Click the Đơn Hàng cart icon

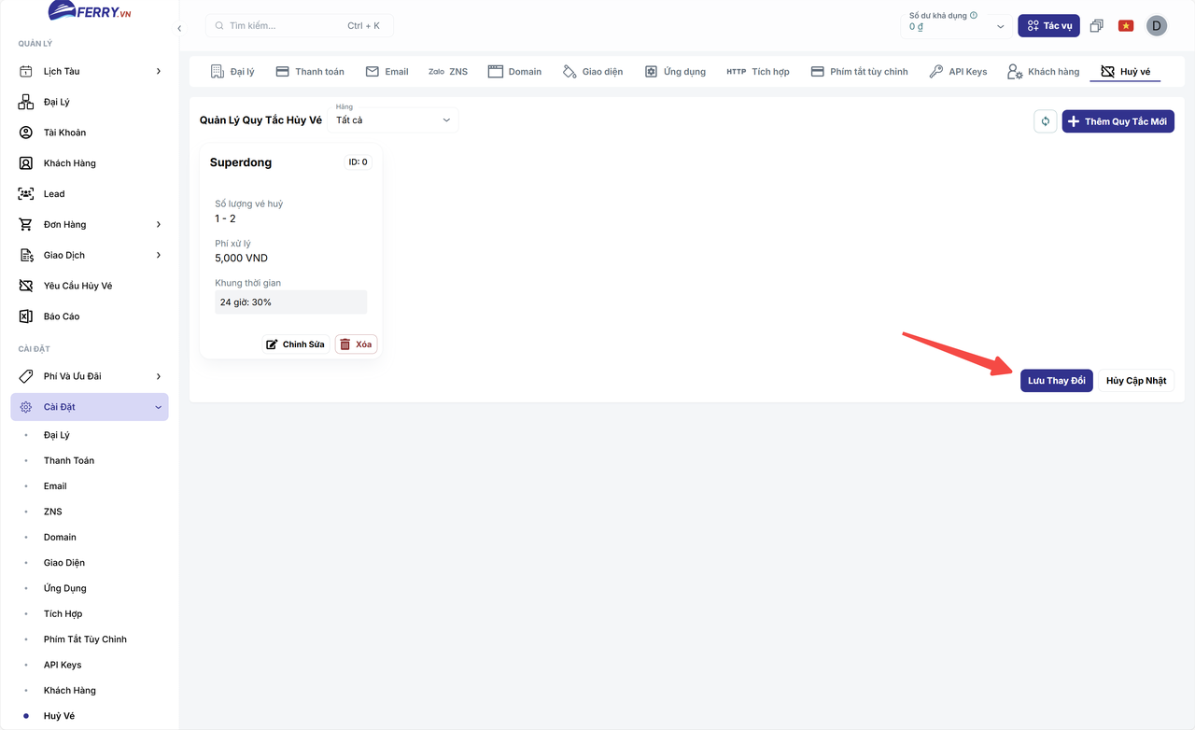(x=26, y=224)
